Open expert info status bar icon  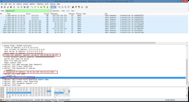pyautogui.click(x=1, y=100)
